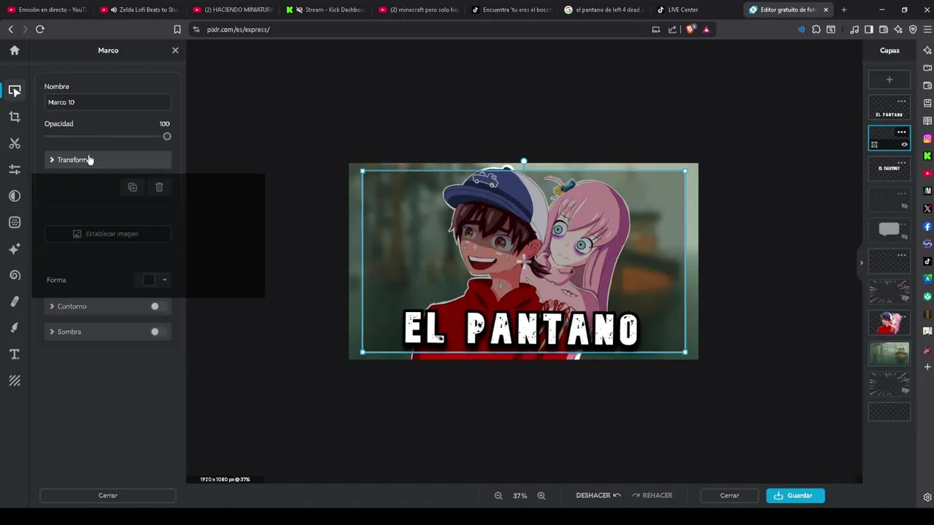Switch to Stream - Kick Dashboard tab
The image size is (934, 525).
pyautogui.click(x=327, y=9)
